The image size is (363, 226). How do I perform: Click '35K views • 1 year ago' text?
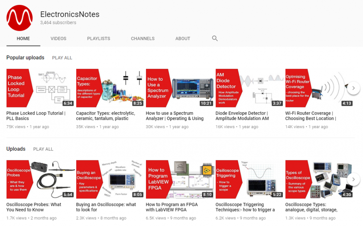point(97,127)
